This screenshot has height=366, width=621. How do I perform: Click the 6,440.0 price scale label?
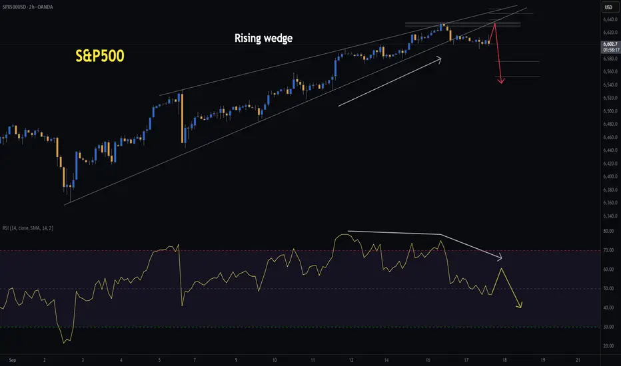(x=610, y=150)
